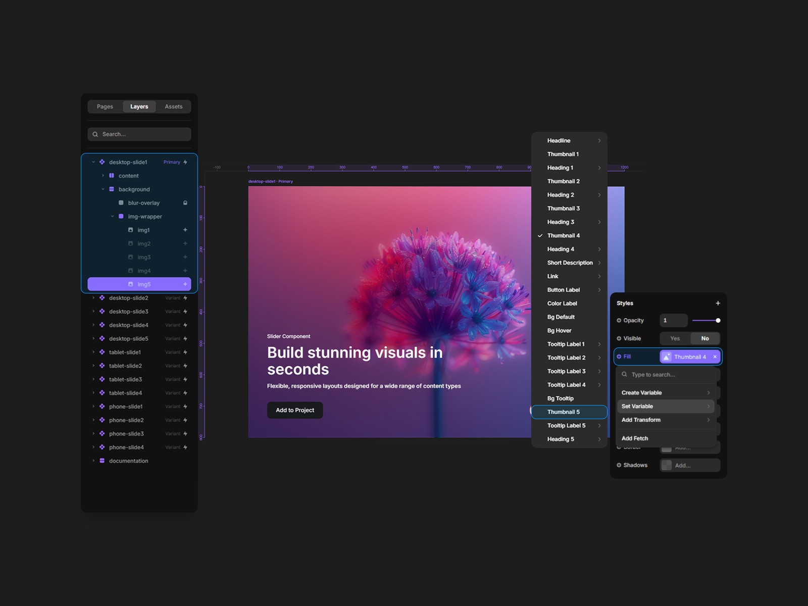Viewport: 808px width, 606px height.
Task: Expand the documentation layer
Action: pos(93,461)
